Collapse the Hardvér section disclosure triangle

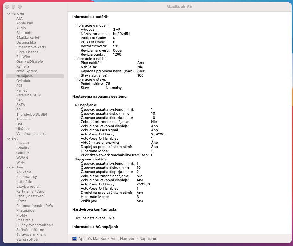pyautogui.click(x=8, y=13)
